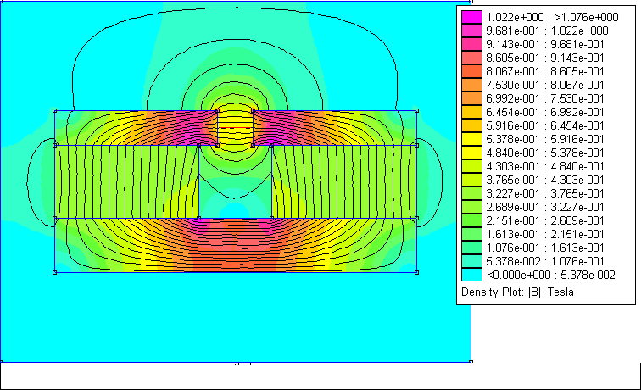Select legend text '8.605e-001 : 9.143e-001'
Screen dimensions: 641x390
(x=545, y=58)
